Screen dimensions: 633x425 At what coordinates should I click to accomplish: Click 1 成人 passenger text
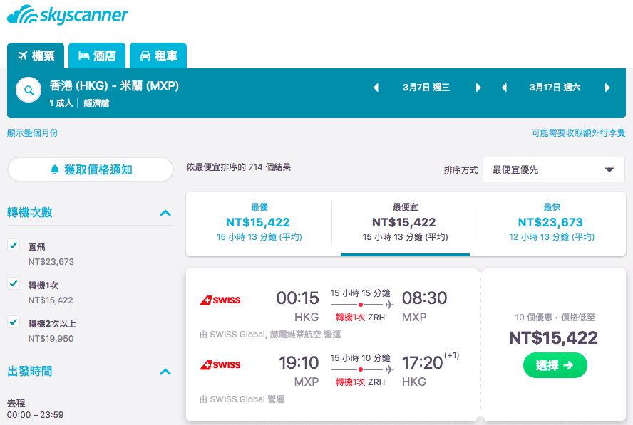(x=61, y=103)
